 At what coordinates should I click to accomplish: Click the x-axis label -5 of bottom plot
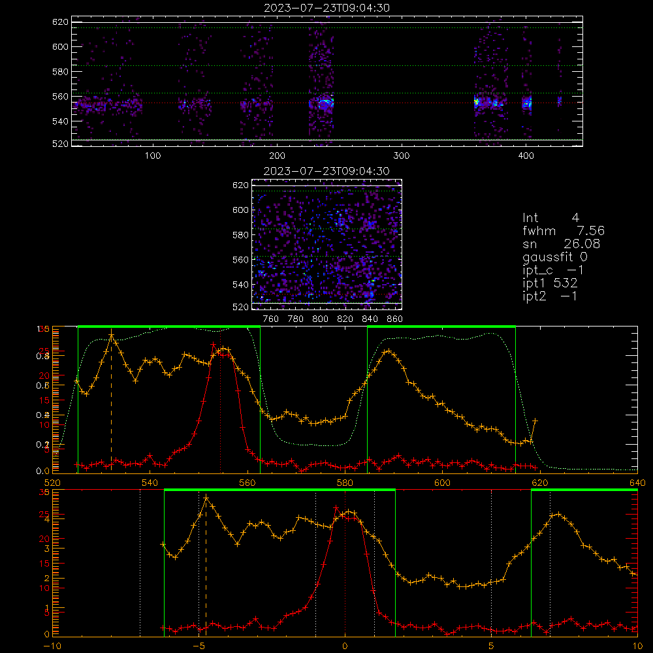point(199,646)
